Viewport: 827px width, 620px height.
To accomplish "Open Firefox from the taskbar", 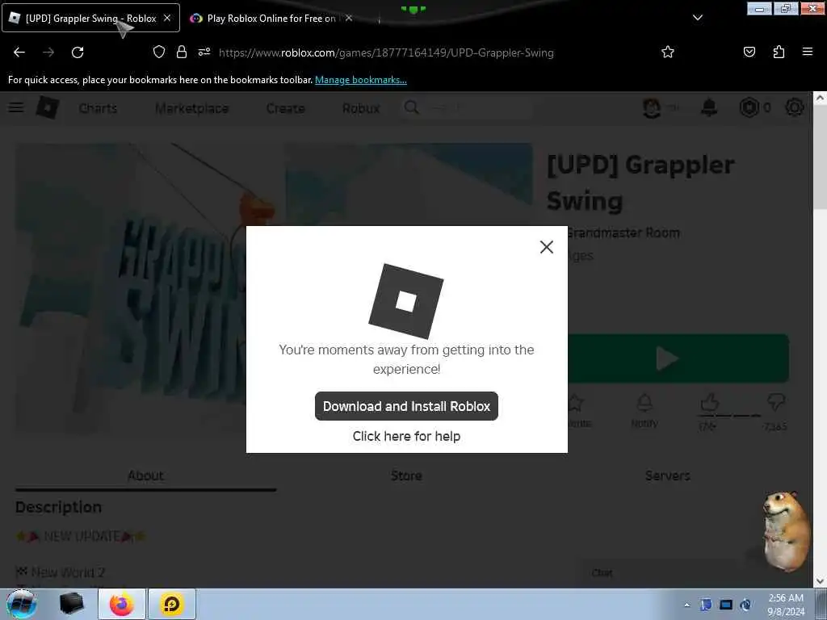I will (122, 604).
